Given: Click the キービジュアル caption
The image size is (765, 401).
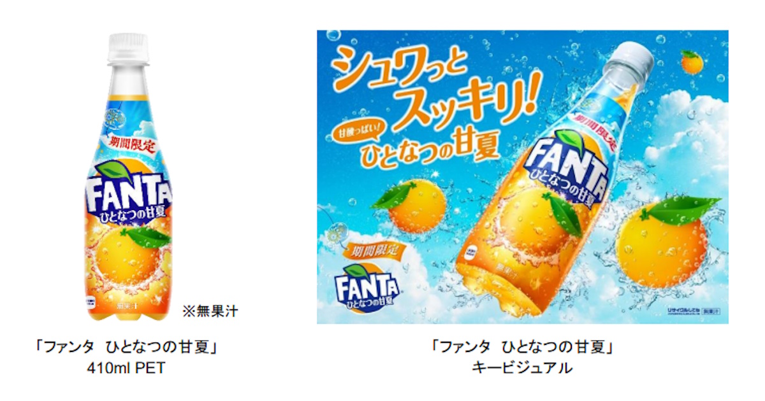Looking at the screenshot, I should [x=522, y=367].
